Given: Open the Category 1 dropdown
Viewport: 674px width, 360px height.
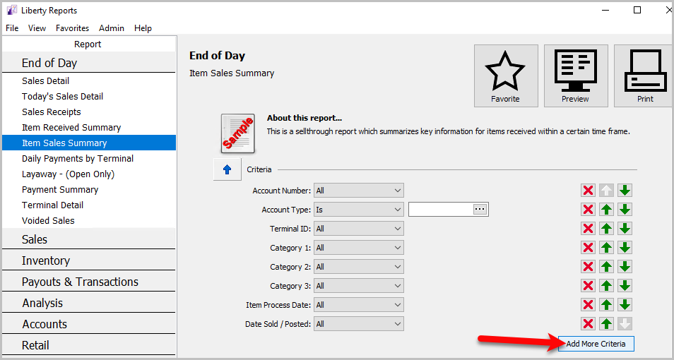Looking at the screenshot, I should [x=359, y=248].
